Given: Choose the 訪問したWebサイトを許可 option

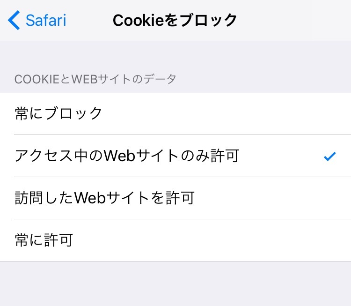Looking at the screenshot, I should click(x=175, y=198).
